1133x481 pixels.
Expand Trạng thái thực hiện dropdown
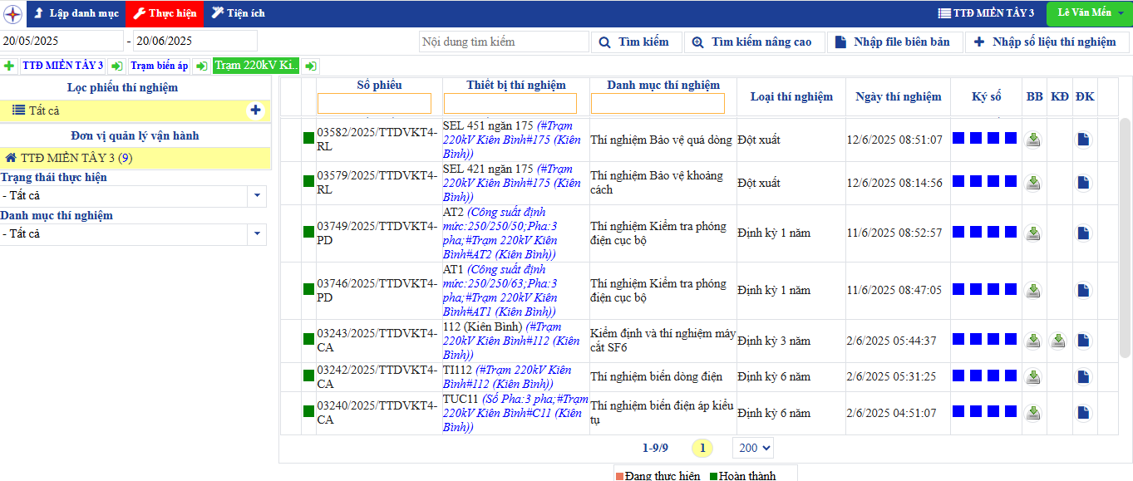pos(257,196)
